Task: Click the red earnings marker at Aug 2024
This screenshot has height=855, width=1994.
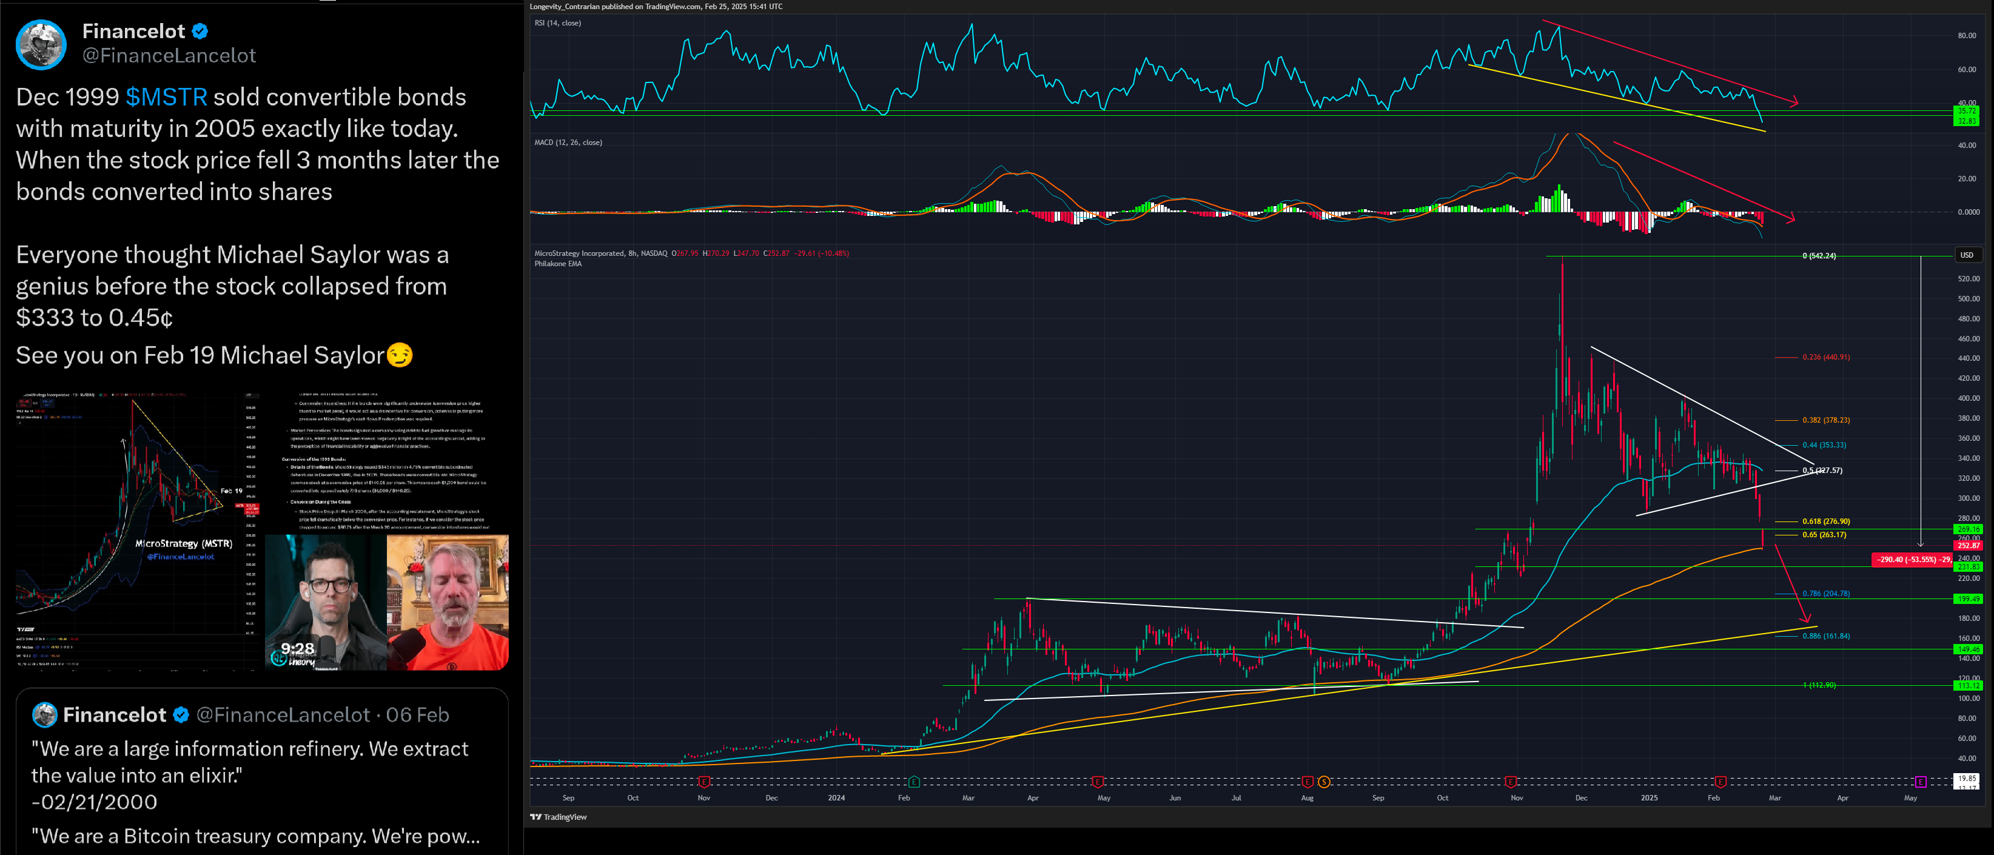Action: 1308,782
